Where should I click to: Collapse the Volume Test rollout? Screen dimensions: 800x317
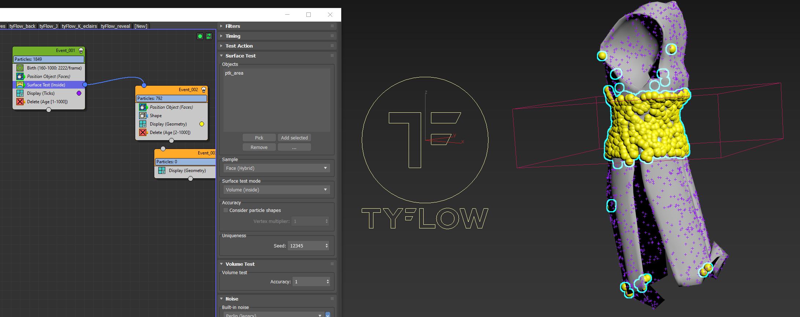221,264
